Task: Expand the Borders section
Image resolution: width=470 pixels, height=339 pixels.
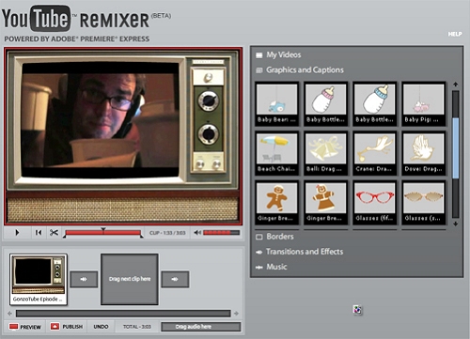Action: click(x=280, y=237)
